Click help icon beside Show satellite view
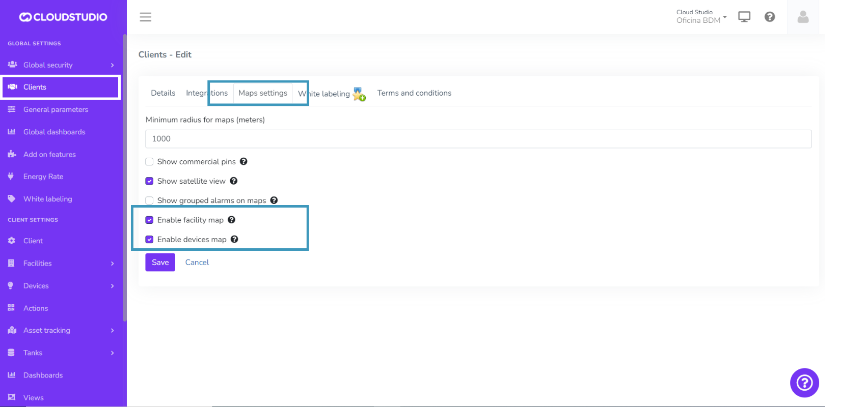The width and height of the screenshot is (866, 407). coord(234,181)
